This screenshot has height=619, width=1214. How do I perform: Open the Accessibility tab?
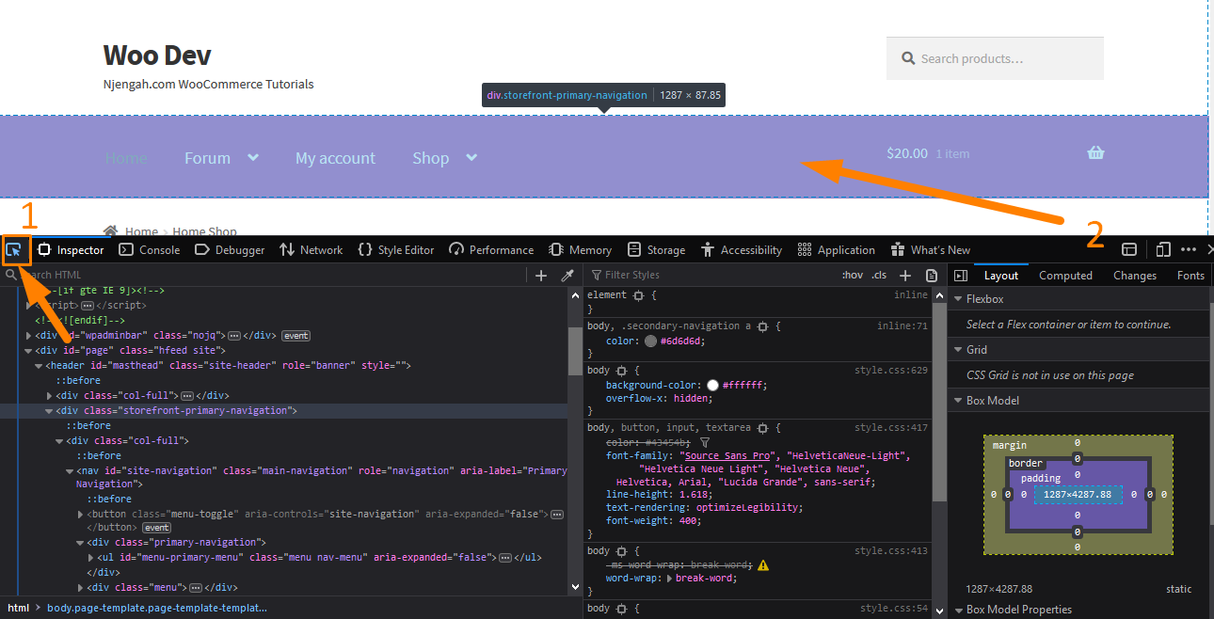[742, 250]
